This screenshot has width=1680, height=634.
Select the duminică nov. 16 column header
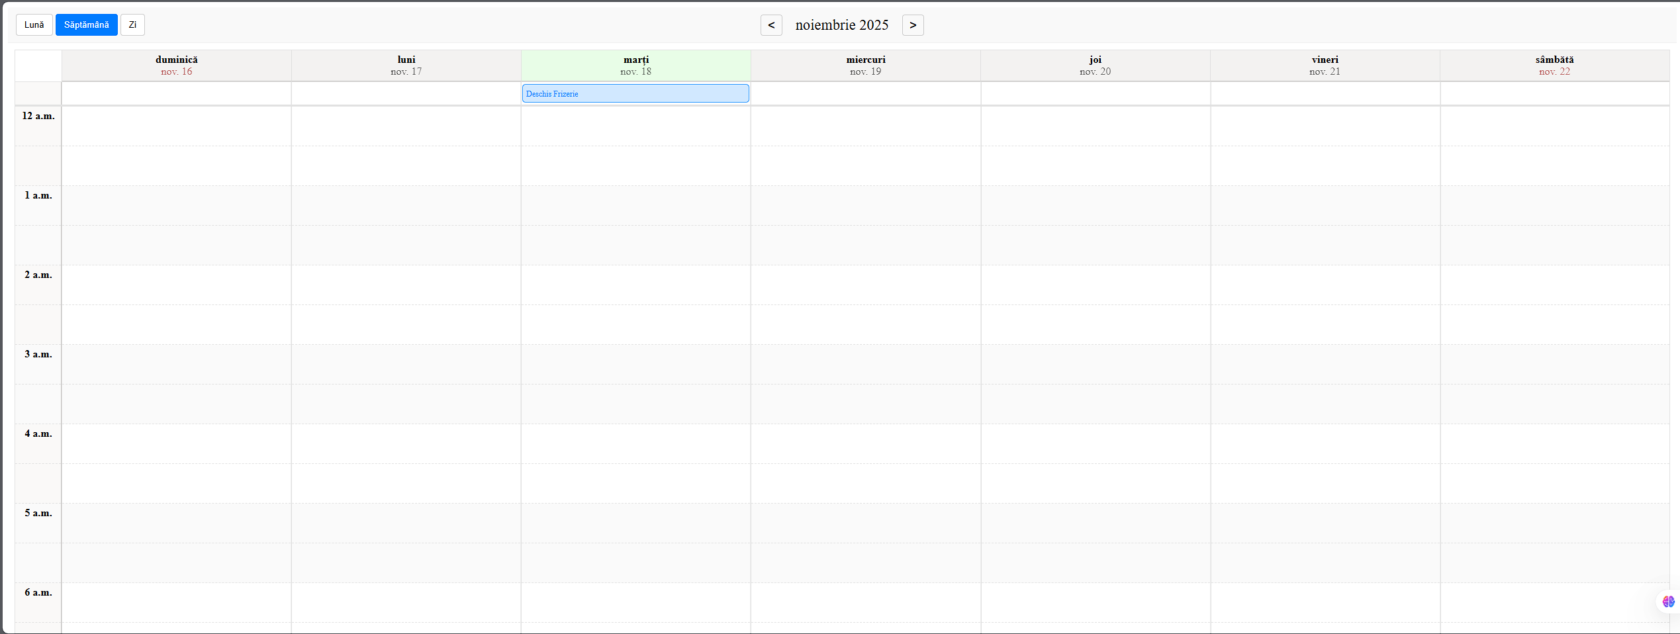[176, 65]
